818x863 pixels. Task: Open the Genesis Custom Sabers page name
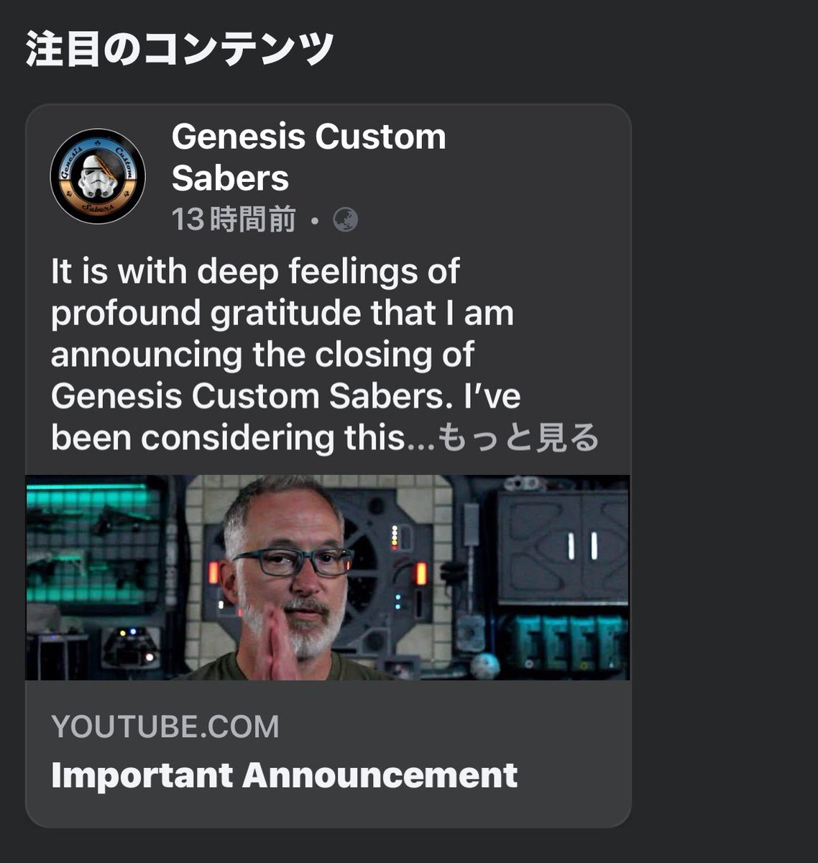pos(308,157)
